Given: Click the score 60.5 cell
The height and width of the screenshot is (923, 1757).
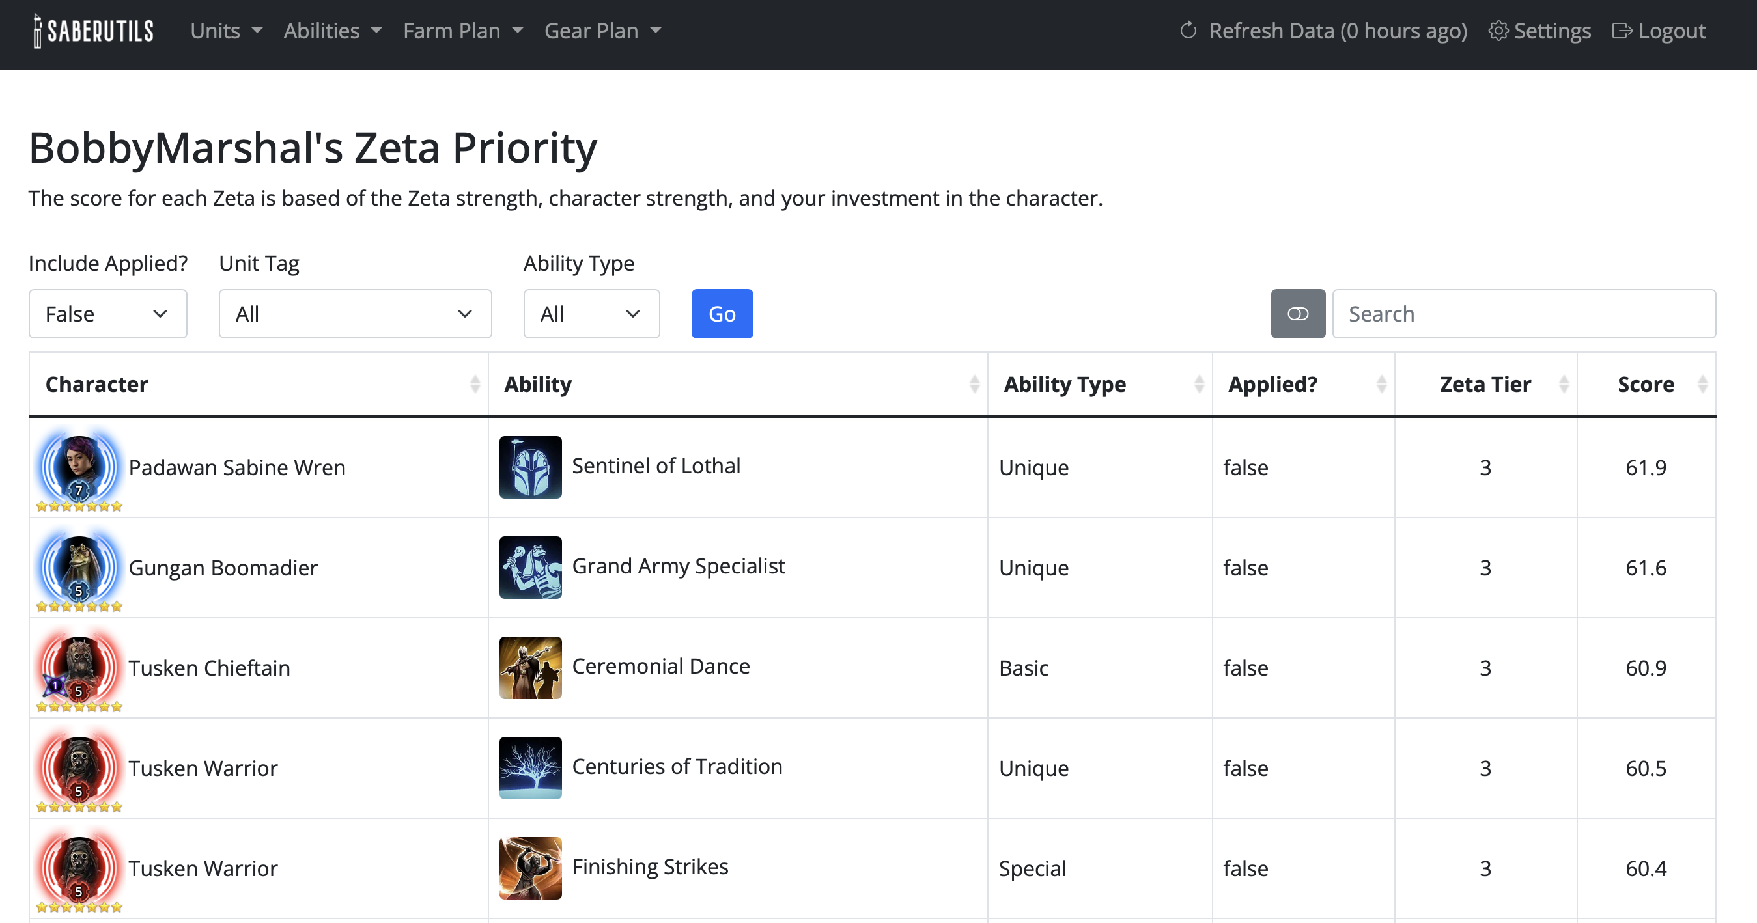Looking at the screenshot, I should (1646, 768).
